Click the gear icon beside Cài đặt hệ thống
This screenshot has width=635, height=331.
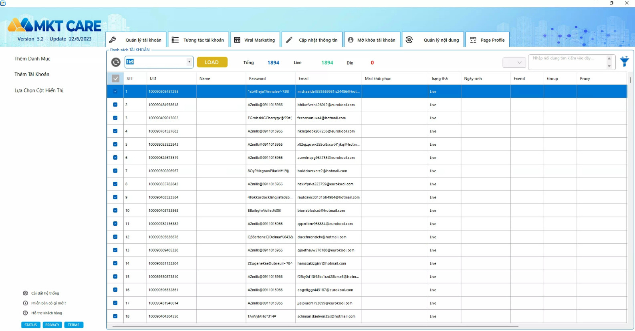(x=25, y=293)
